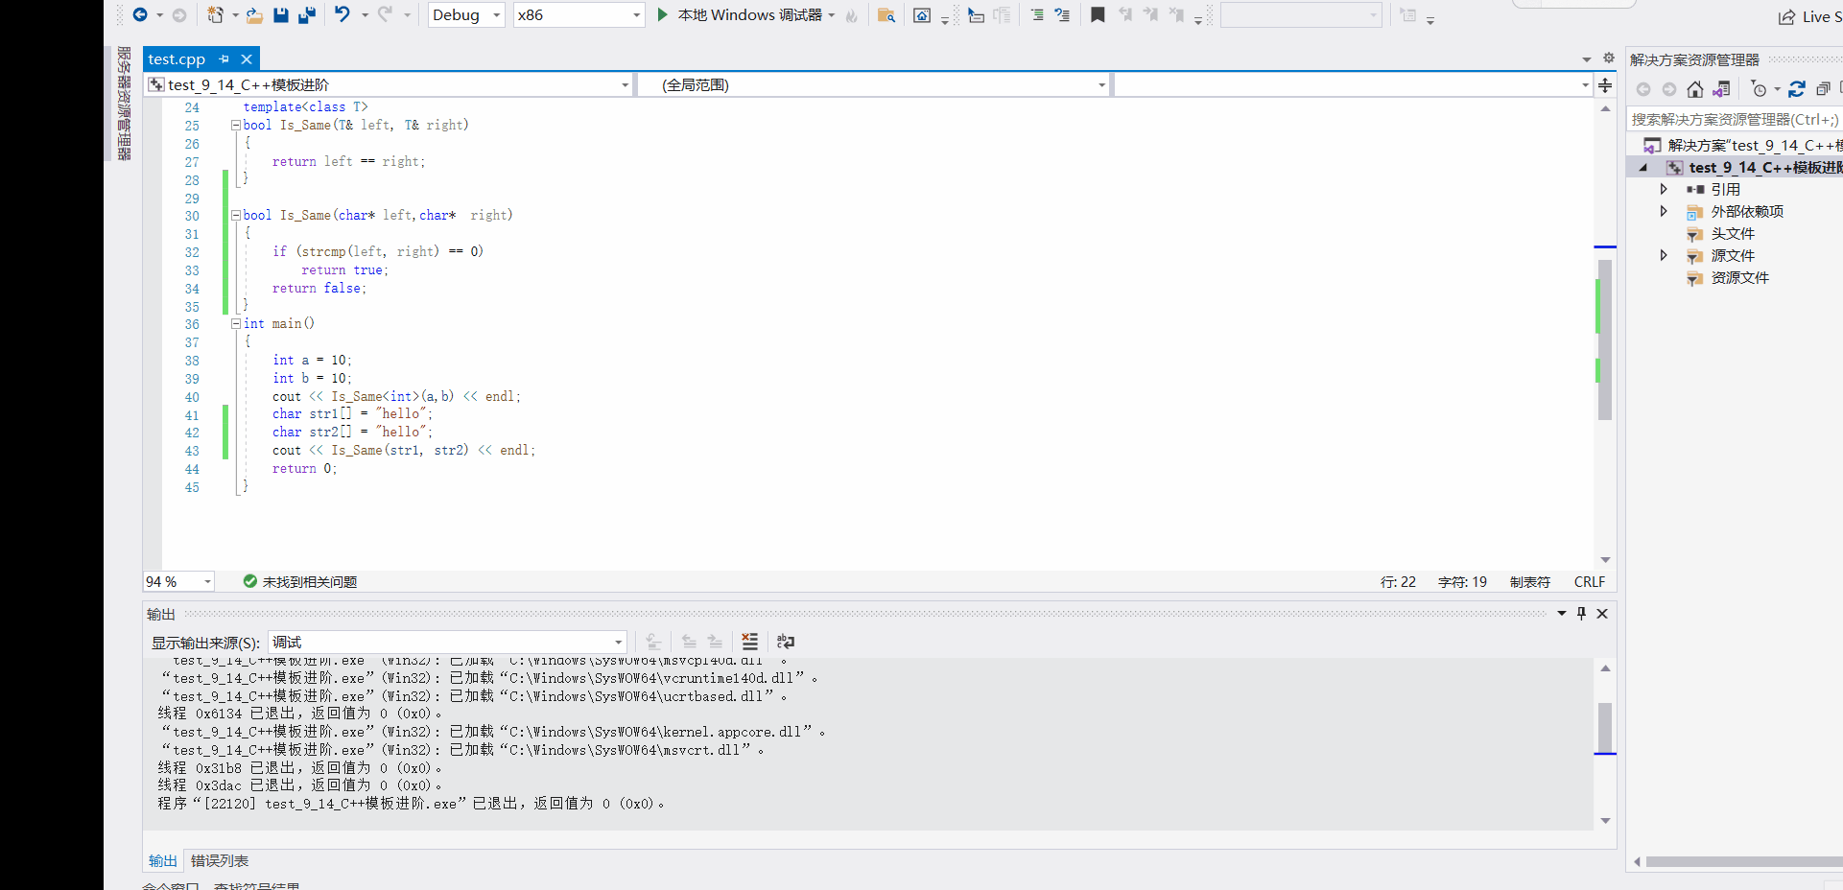
Task: Click Solution Explorer horizontal scrollbar
Action: (x=1743, y=861)
